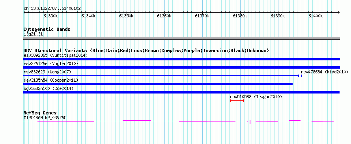
Task: Open the MIR548AN|NR_039765 gene label
Action: click(x=45, y=118)
